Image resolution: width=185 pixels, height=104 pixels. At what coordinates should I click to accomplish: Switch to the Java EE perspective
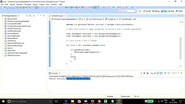pyautogui.click(x=147, y=11)
